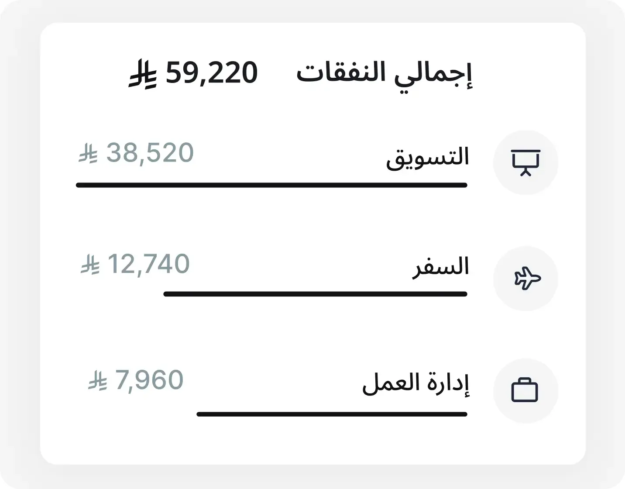
Task: Open the briefcase icon beside إدارة العمل
Action: [x=525, y=390]
